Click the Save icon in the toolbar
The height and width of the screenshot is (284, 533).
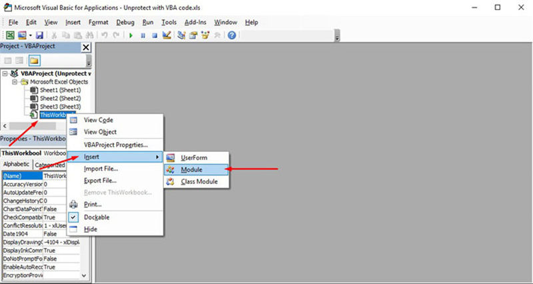click(x=39, y=35)
